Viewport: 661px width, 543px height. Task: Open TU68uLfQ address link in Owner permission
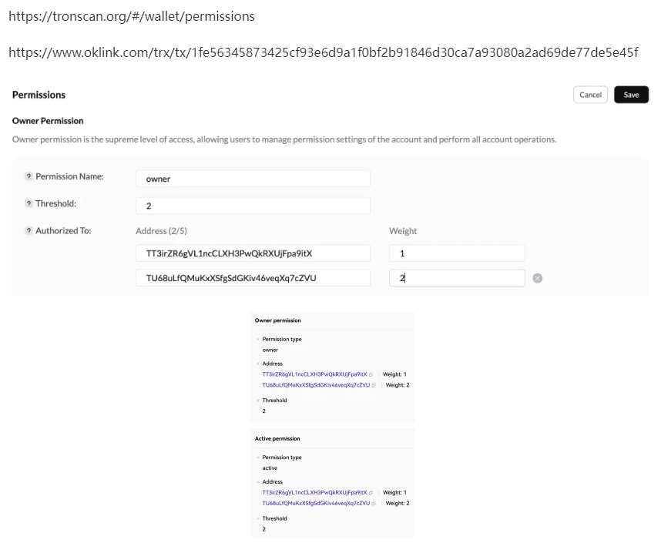pos(315,385)
